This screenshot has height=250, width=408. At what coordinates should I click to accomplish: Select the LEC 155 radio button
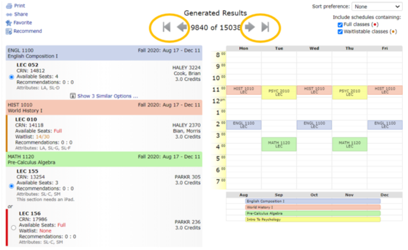pyautogui.click(x=11, y=186)
